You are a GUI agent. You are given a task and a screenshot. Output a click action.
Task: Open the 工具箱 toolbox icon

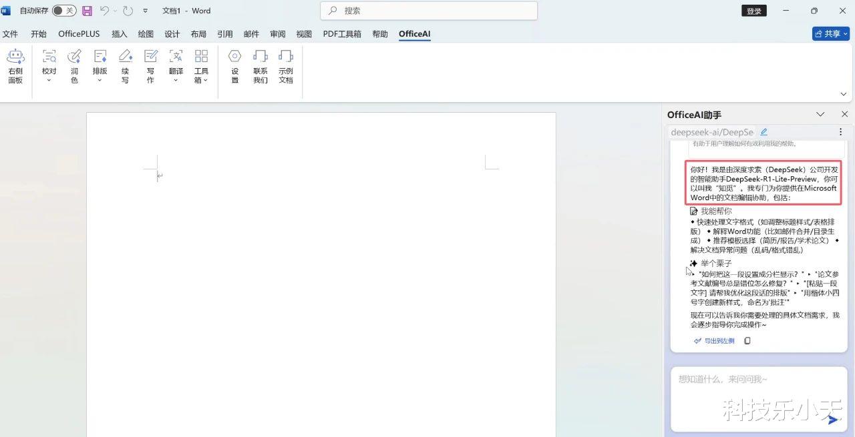click(201, 57)
